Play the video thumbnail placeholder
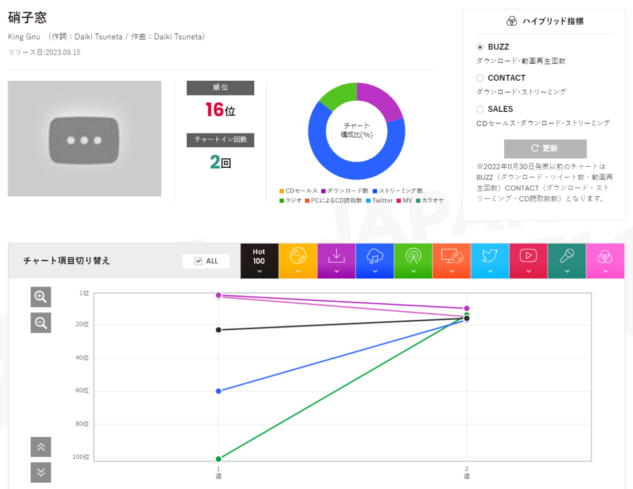Viewport: 633px width, 489px height. [x=84, y=139]
